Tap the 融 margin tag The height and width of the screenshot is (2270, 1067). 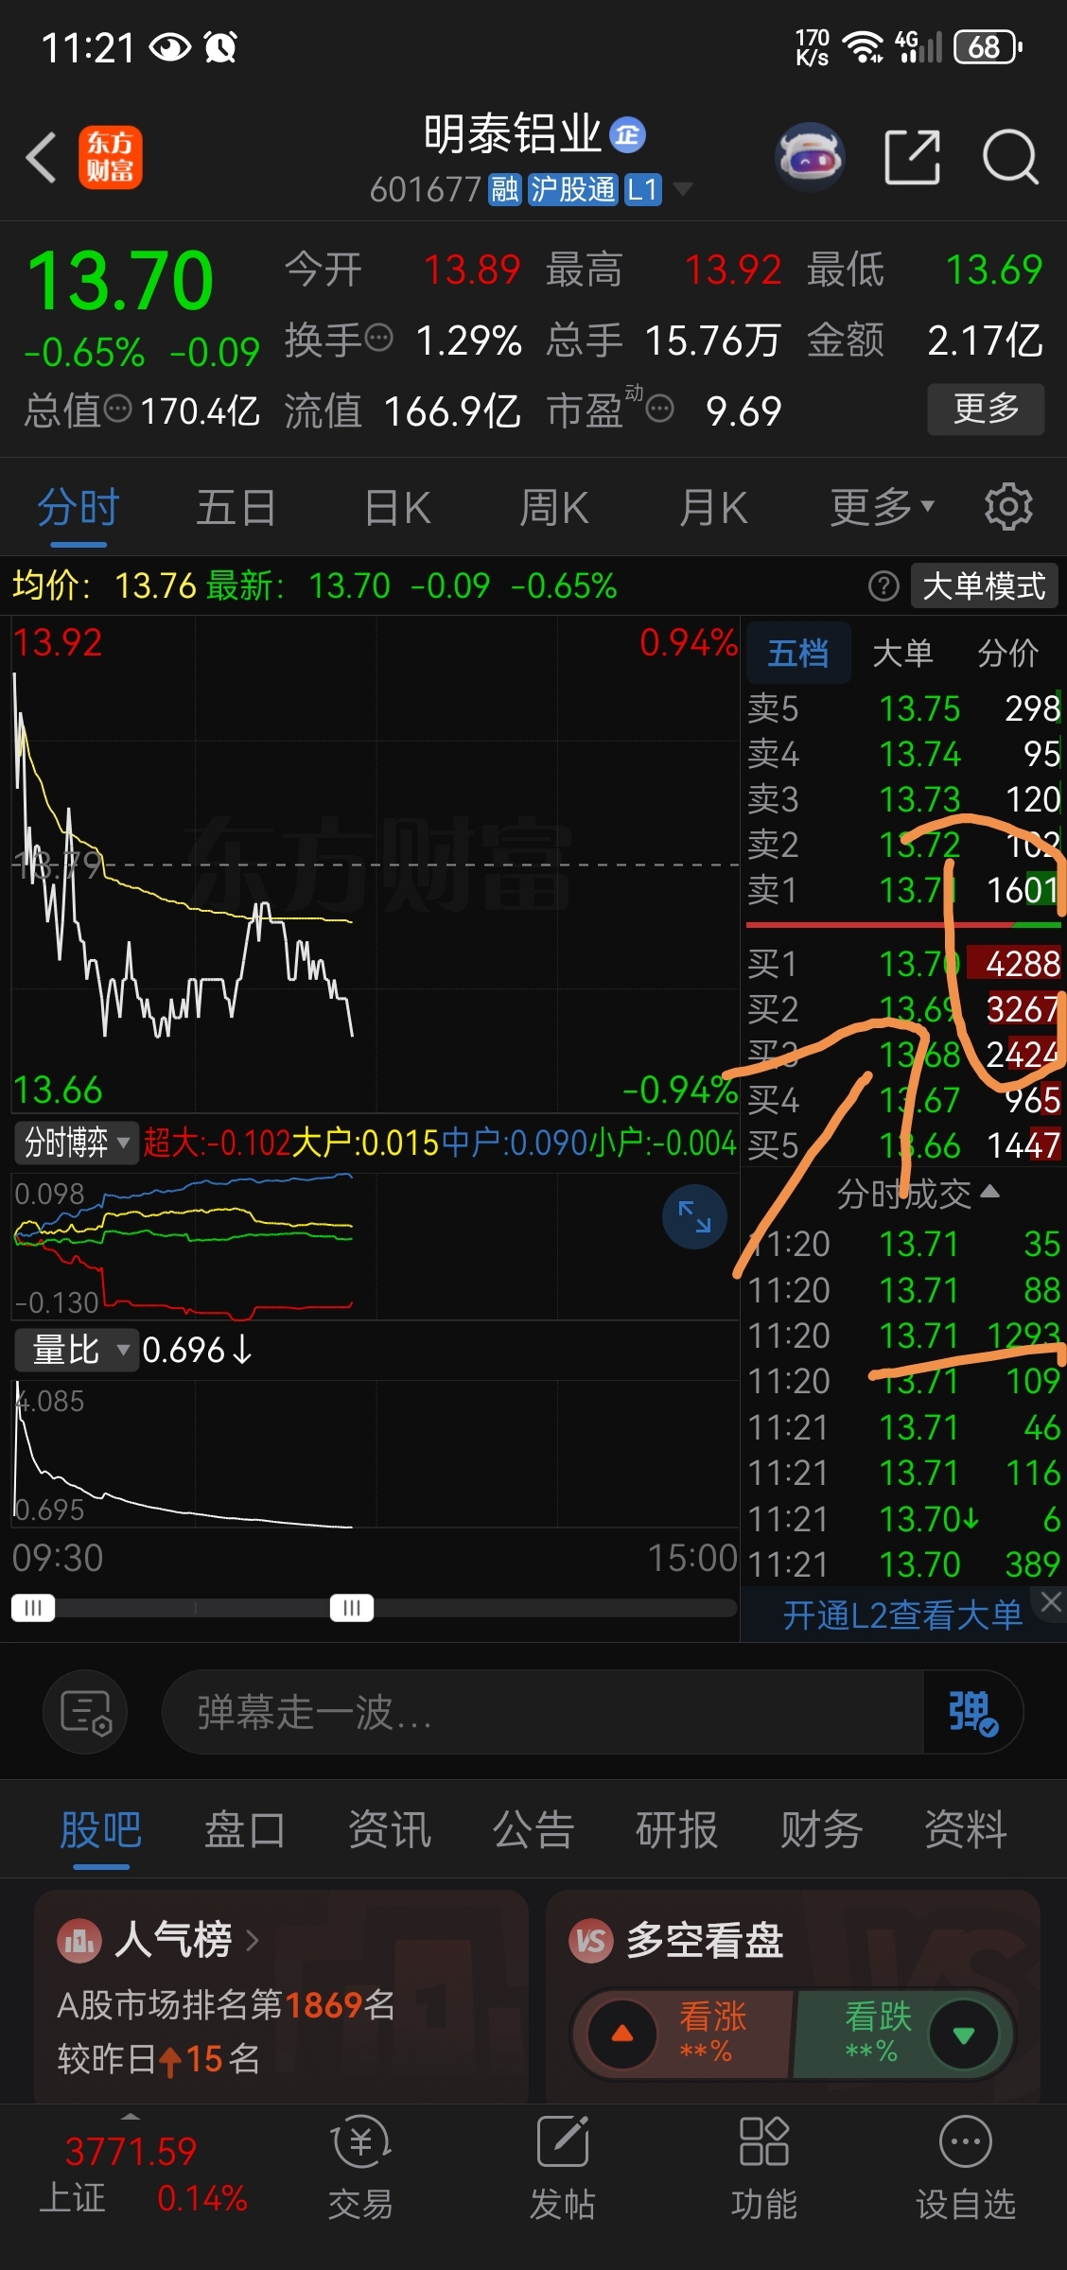click(x=504, y=189)
